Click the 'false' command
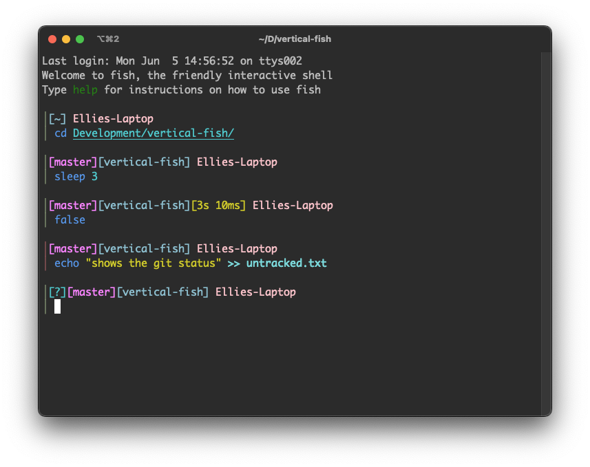 tap(70, 219)
